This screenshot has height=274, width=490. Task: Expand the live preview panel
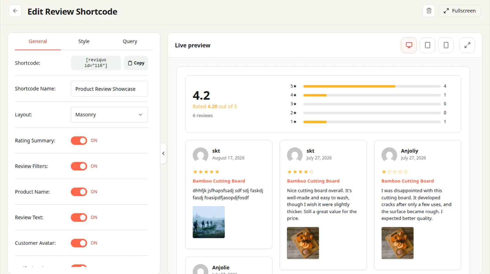coord(467,45)
